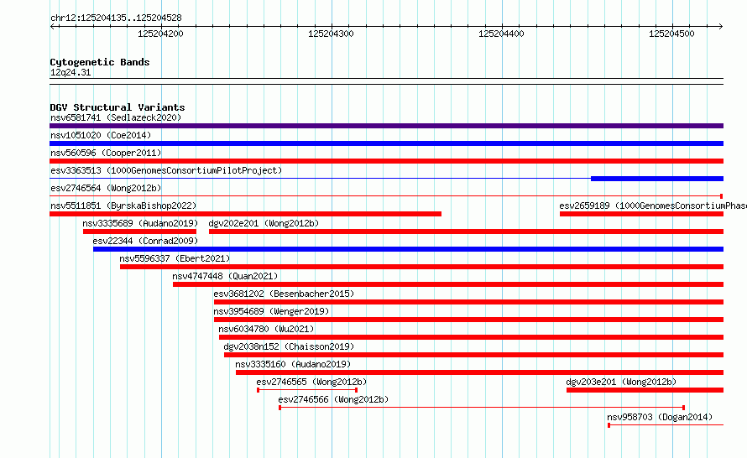Click the thin nsv958703 variant line
Image resolution: width=747 pixels, height=458 pixels.
(x=666, y=425)
